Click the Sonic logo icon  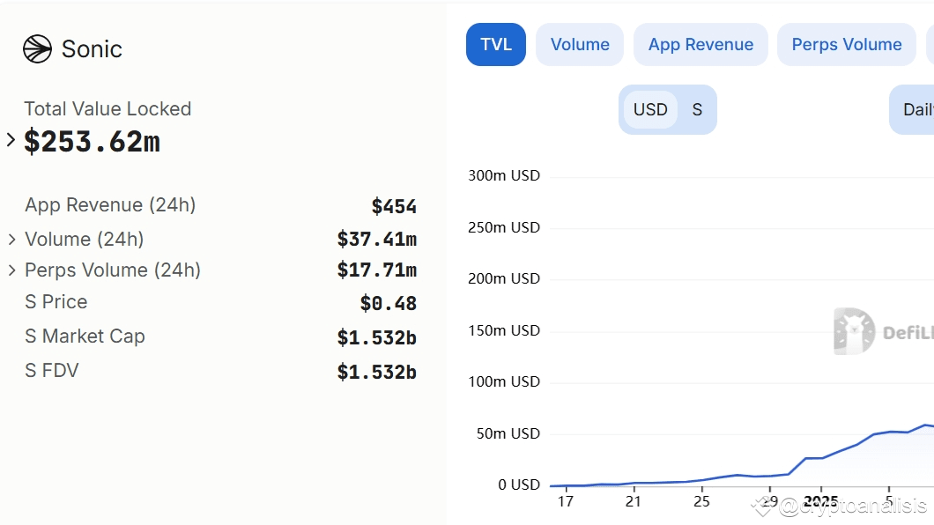(x=37, y=48)
